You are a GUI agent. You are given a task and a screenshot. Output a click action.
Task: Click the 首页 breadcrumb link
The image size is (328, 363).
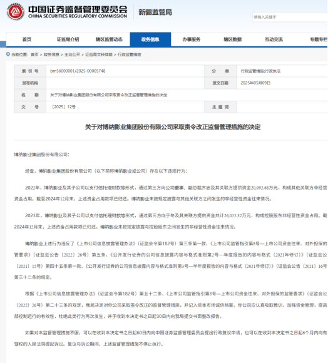34,54
